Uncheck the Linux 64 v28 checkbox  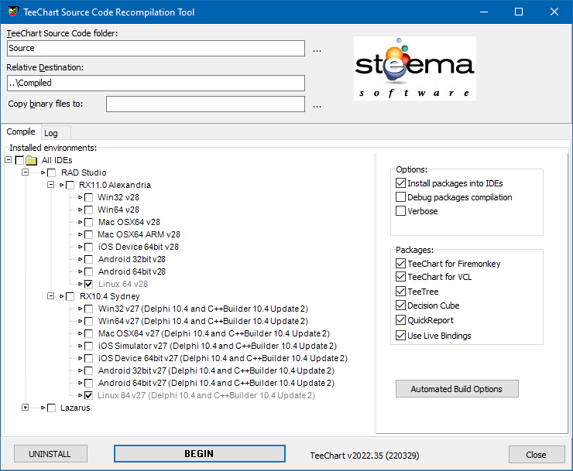[x=88, y=284]
